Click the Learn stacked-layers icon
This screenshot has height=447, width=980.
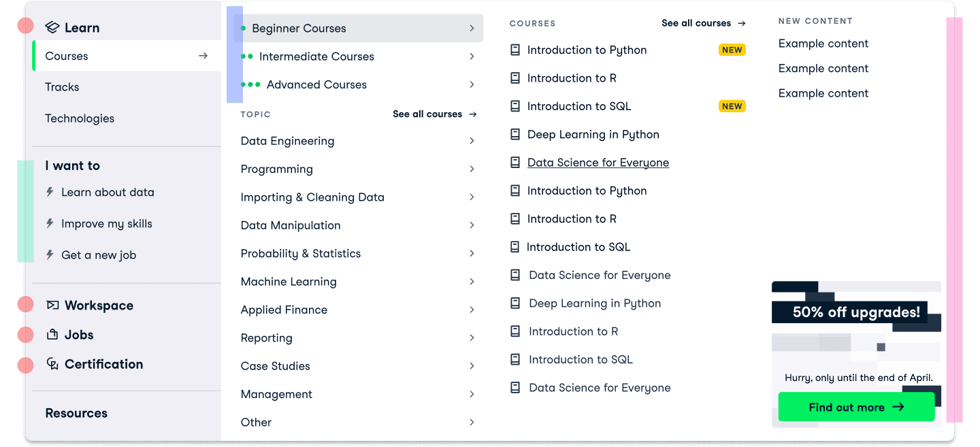click(x=52, y=28)
